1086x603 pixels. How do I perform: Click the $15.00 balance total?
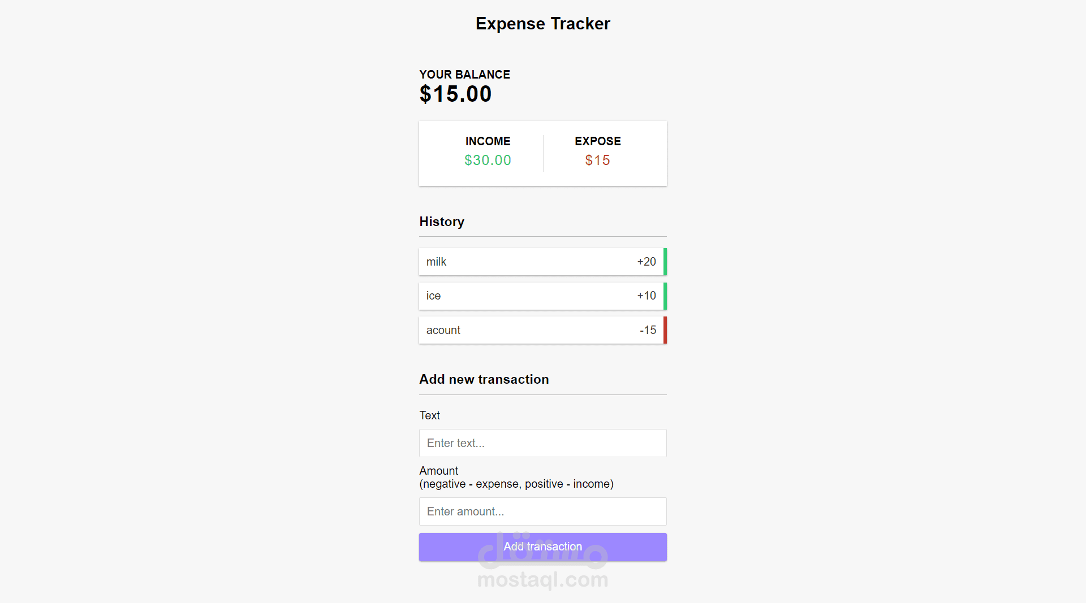[455, 94]
